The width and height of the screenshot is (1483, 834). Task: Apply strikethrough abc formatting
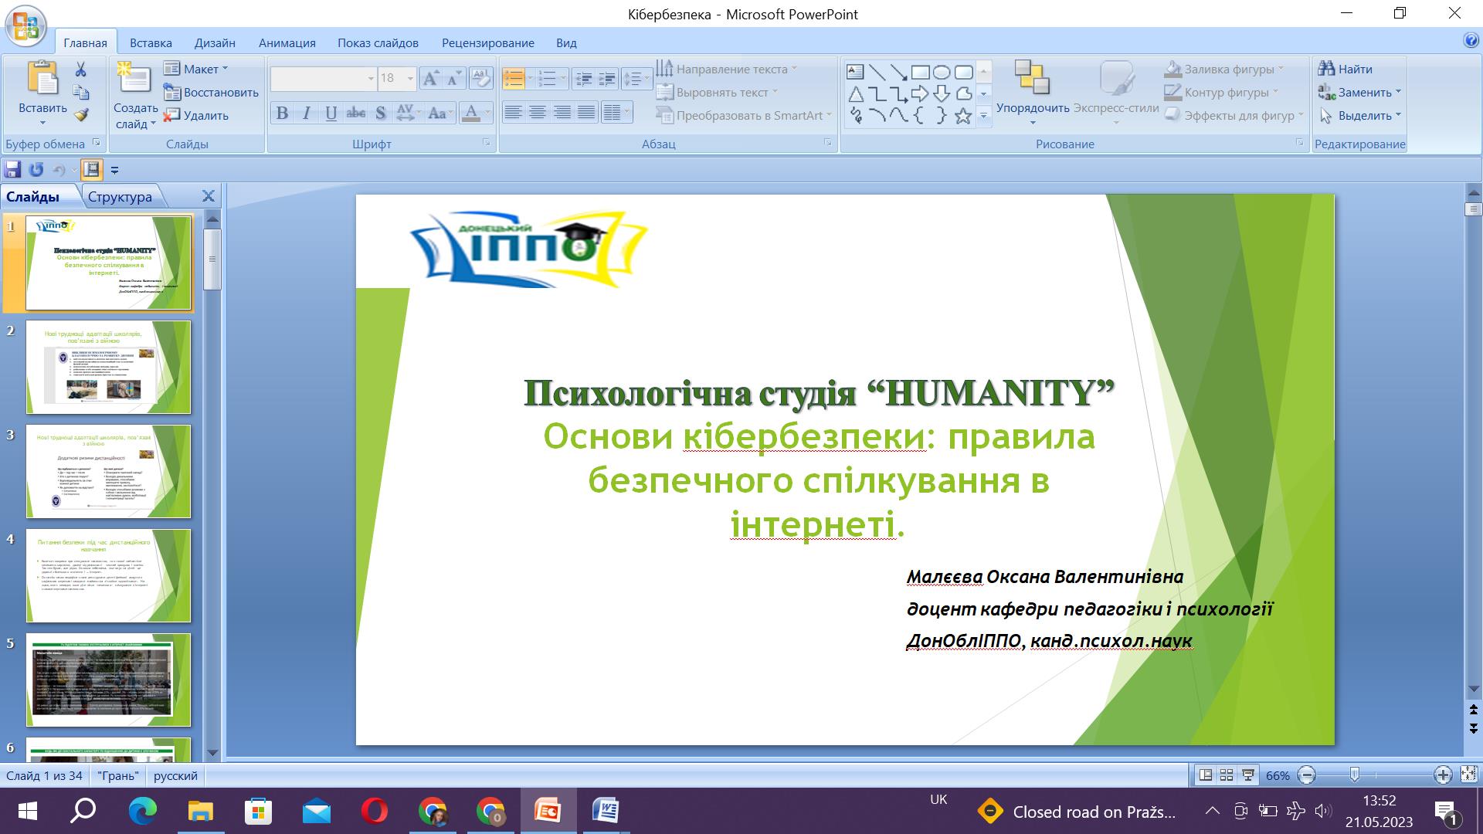click(355, 114)
